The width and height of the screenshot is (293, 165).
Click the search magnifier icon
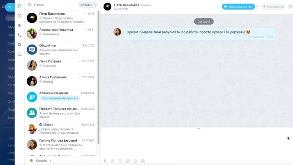point(29,5)
